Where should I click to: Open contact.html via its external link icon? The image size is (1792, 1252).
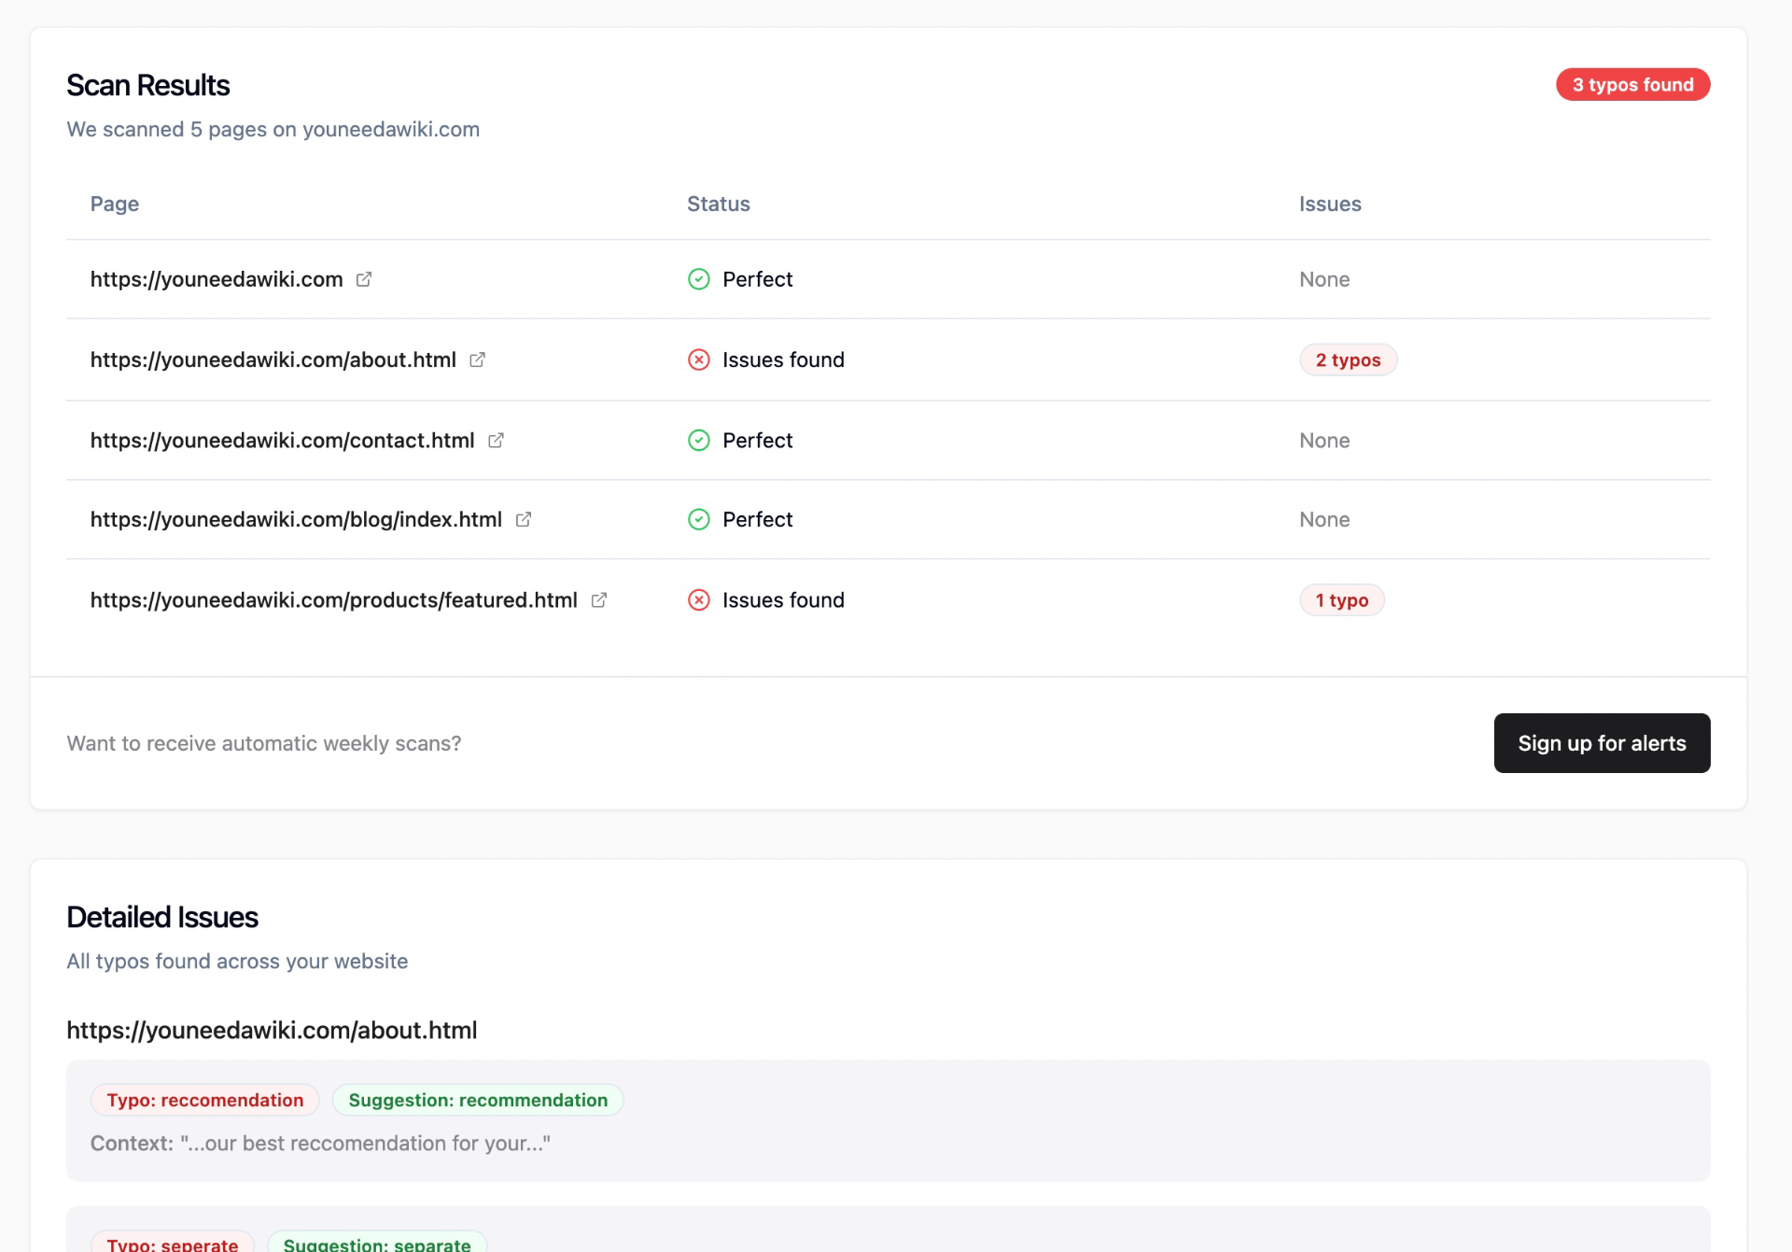click(x=496, y=441)
